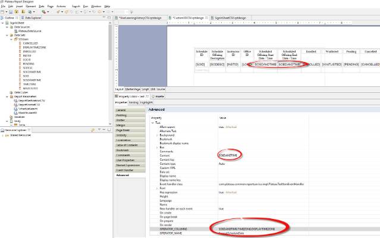Select the Event Handler property category
This screenshot has height=238, width=380.
click(x=125, y=170)
